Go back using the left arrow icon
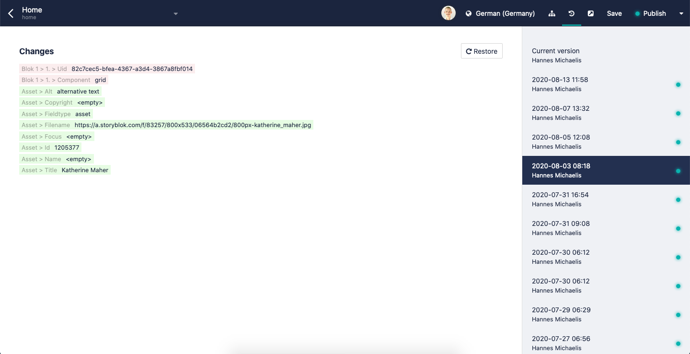The height and width of the screenshot is (354, 690). 11,13
